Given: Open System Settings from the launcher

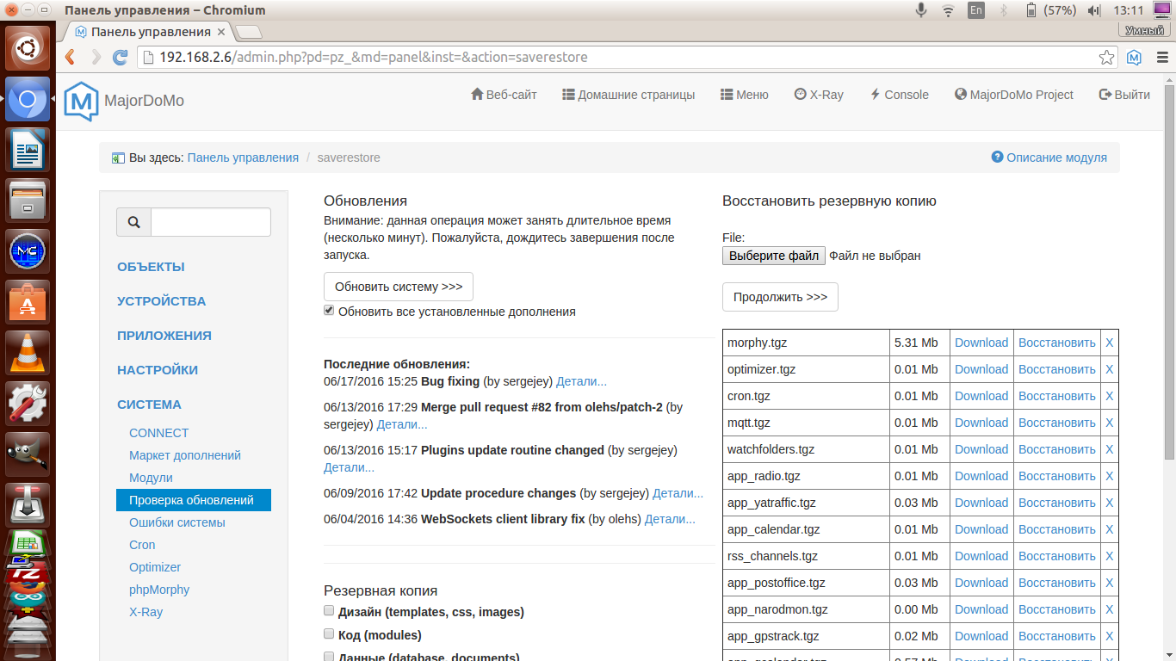Looking at the screenshot, I should point(28,404).
